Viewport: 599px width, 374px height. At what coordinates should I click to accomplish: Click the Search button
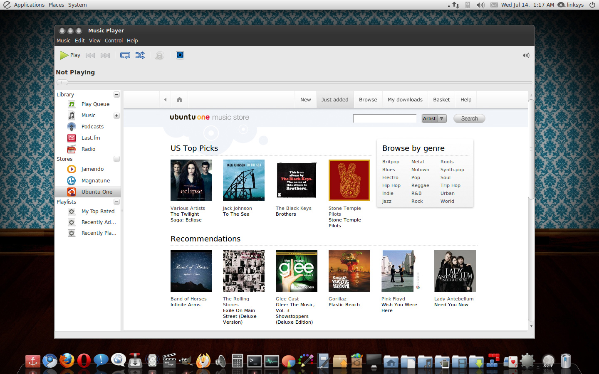(469, 118)
